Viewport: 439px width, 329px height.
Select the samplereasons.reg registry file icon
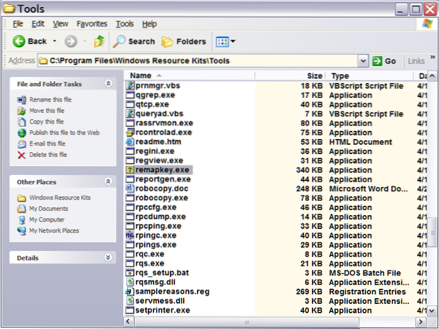click(x=130, y=292)
